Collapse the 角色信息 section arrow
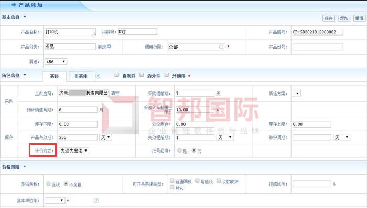The image size is (367, 208). click(x=25, y=75)
